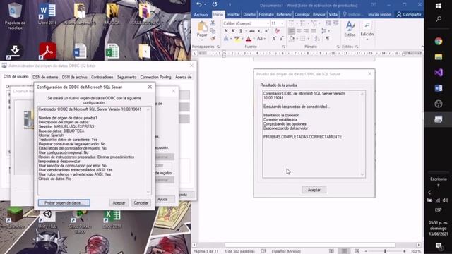Click Probar origen de datos button
The width and height of the screenshot is (452, 254).
pyautogui.click(x=64, y=202)
